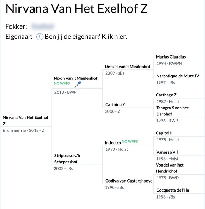Open Denzel van 't Meulenhof pedigree
Viewport: 205px width, 209px height.
click(x=128, y=67)
